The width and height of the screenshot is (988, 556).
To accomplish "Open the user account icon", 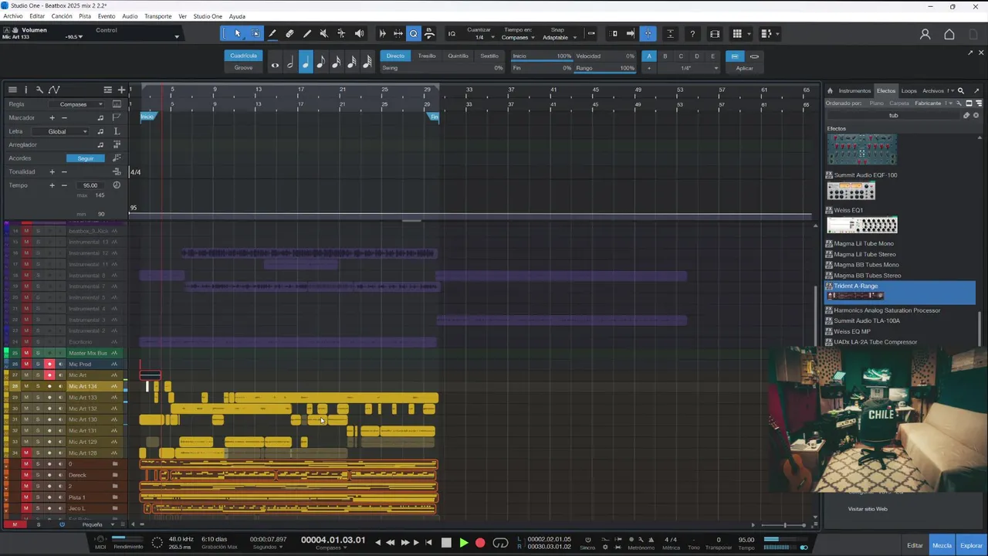I will 925,34.
